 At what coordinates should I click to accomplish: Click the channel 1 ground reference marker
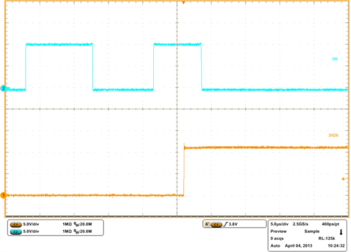click(3, 195)
